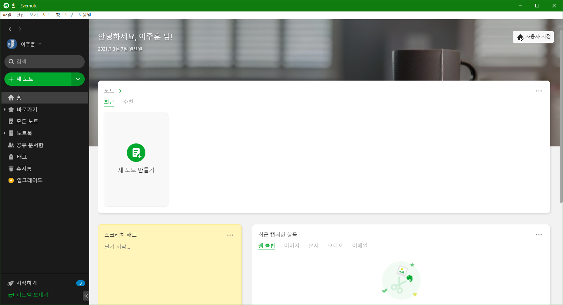The width and height of the screenshot is (563, 305).
Task: Click the 새 노트 만들기 card
Action: [136, 159]
